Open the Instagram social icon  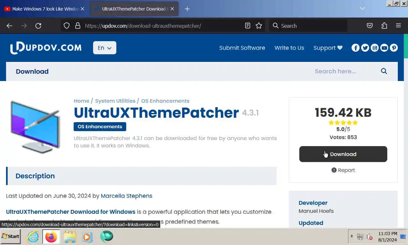pos(375,48)
